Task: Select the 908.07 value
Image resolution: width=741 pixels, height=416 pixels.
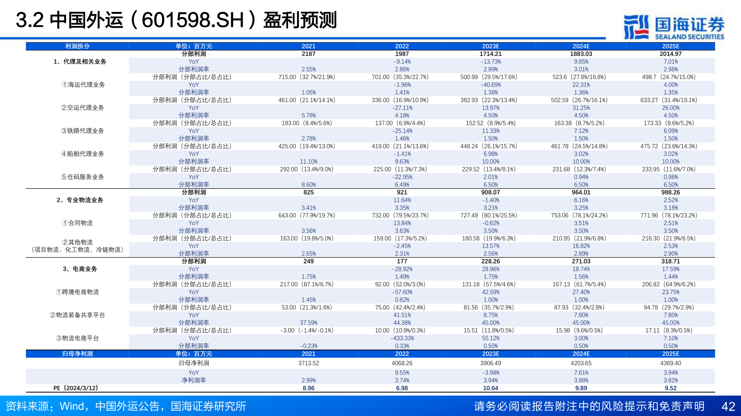Action: [491, 192]
